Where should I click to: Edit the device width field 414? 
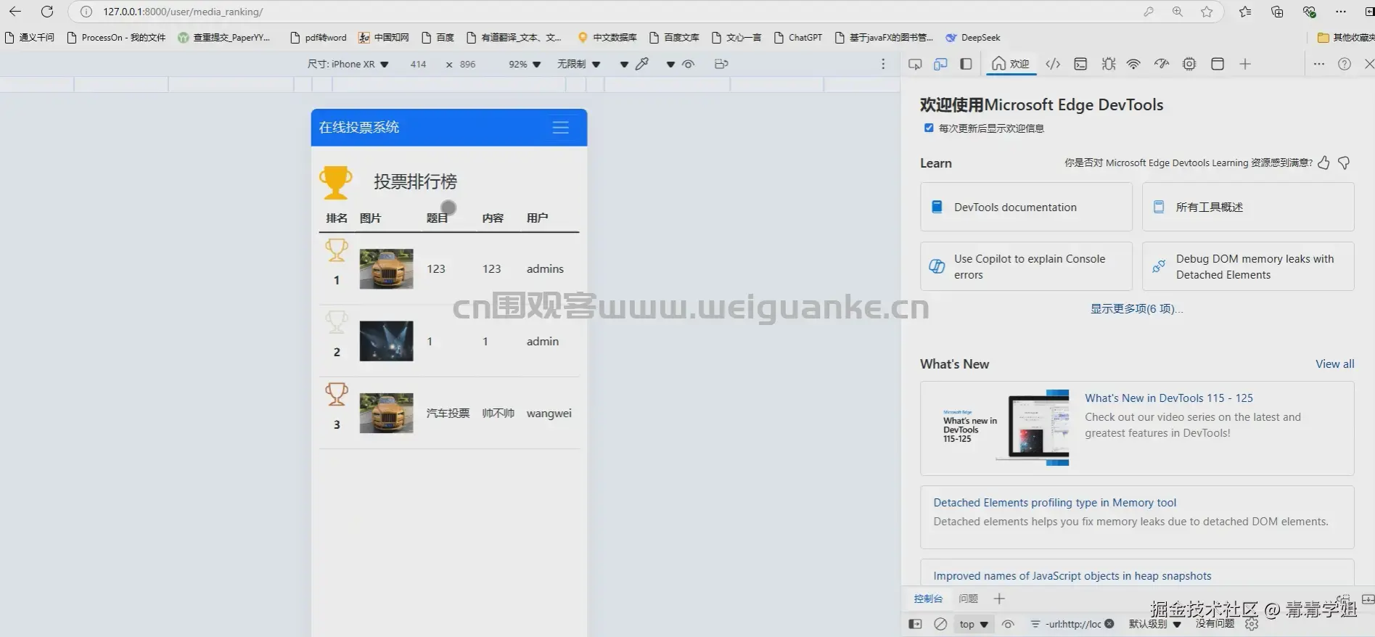pyautogui.click(x=418, y=64)
